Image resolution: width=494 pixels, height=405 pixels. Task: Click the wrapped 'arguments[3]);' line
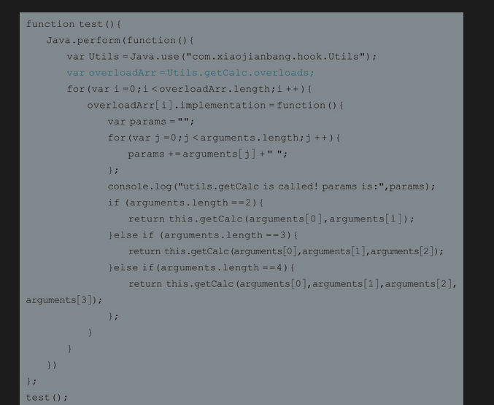64,300
